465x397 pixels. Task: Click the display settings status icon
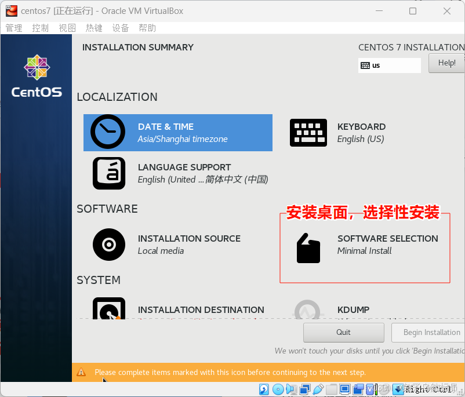click(x=345, y=389)
